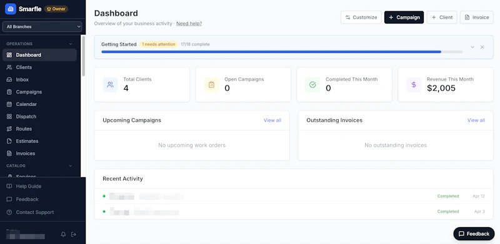View all Upcoming Campaigns
The width and height of the screenshot is (500, 244).
pyautogui.click(x=272, y=120)
